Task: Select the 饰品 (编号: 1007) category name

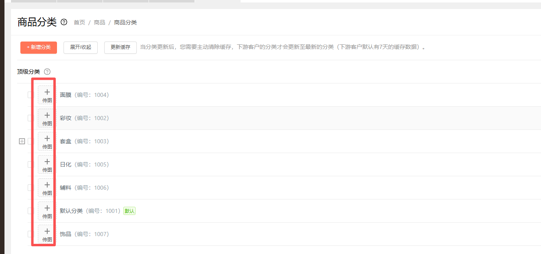Action: tap(84, 234)
